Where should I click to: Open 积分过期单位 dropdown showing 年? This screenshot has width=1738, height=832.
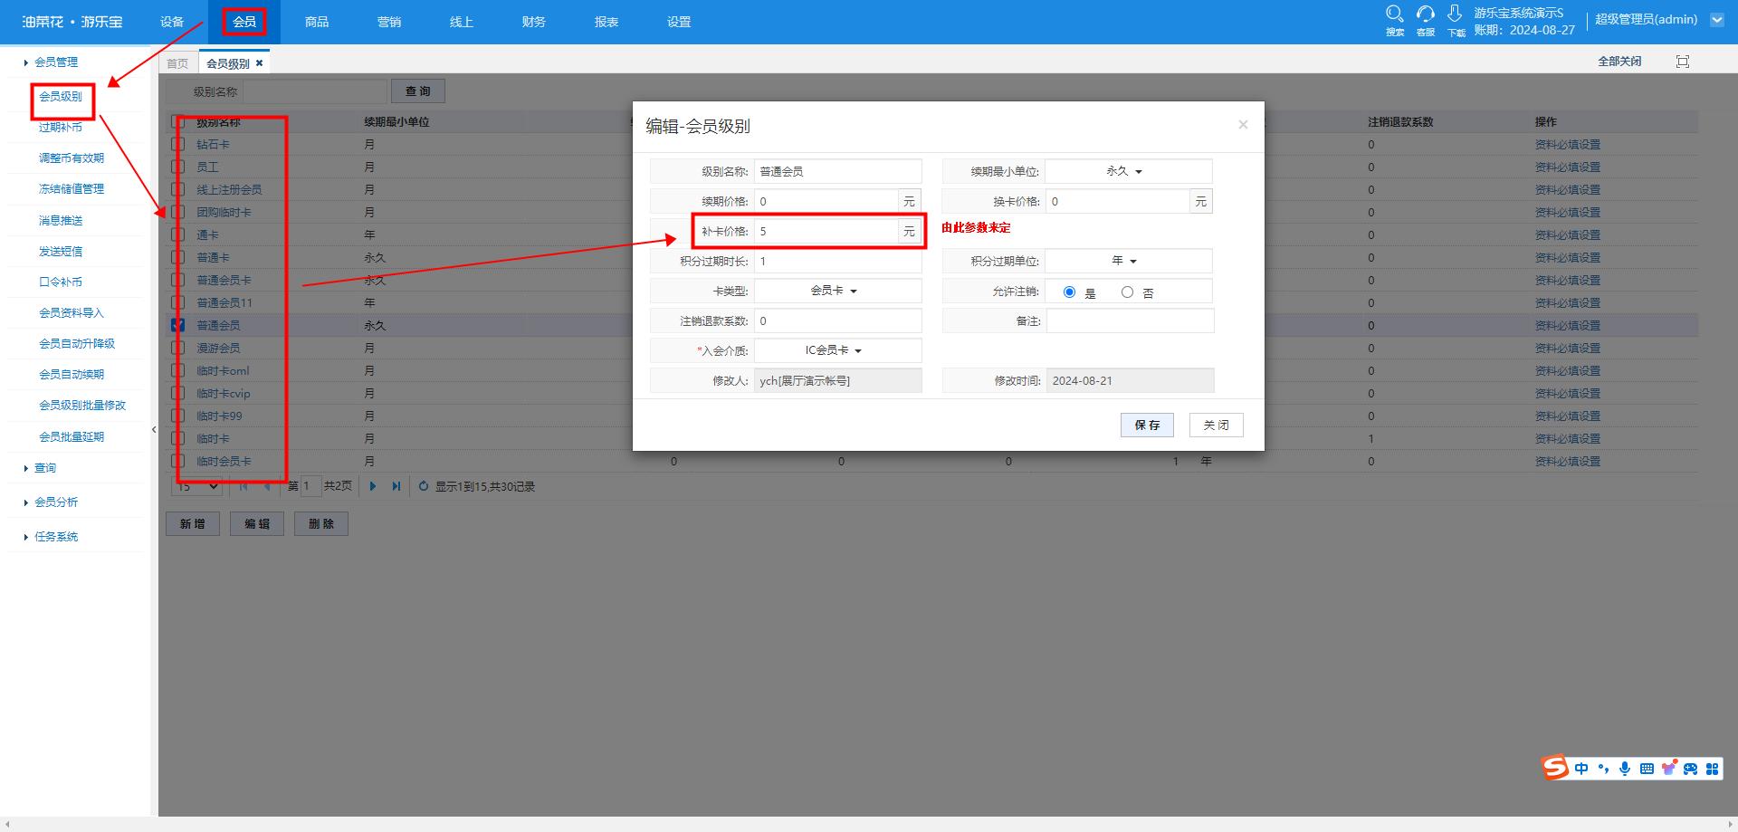1128,261
